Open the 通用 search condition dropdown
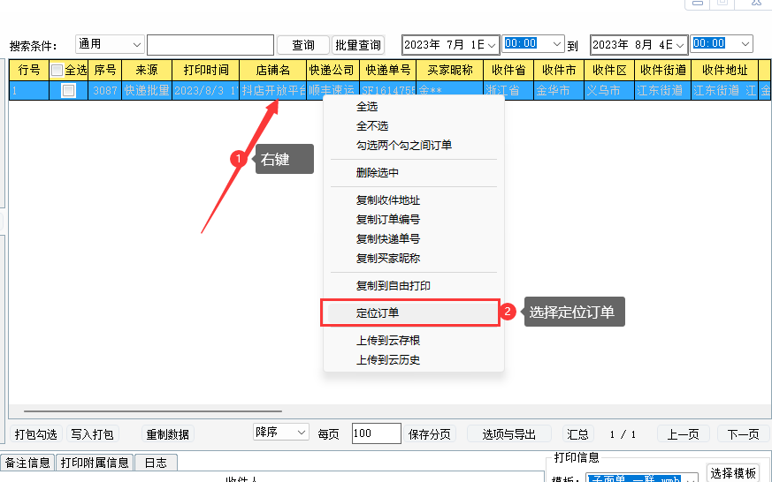The height and width of the screenshot is (482, 772). 110,44
